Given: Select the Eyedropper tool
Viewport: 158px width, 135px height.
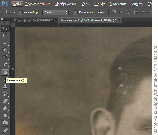Looking at the screenshot, I should click(5, 64).
